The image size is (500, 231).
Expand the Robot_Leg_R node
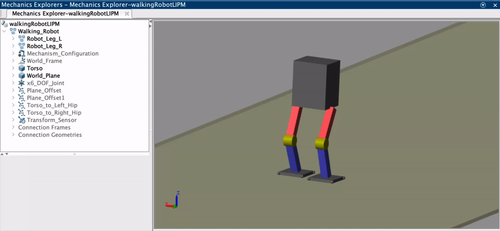coord(13,46)
